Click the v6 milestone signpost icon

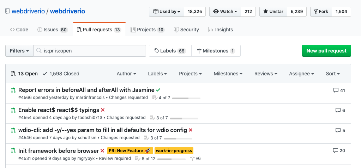pyautogui.click(x=192, y=158)
